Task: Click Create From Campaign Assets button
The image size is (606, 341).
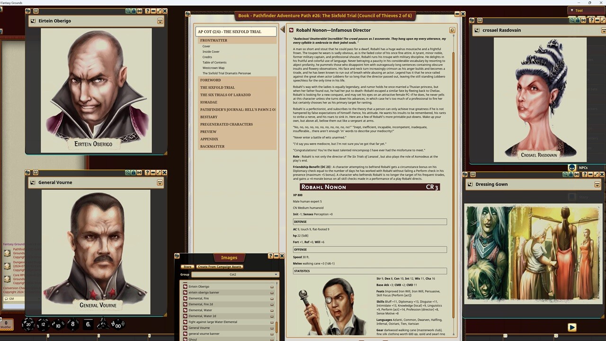Action: (x=219, y=267)
